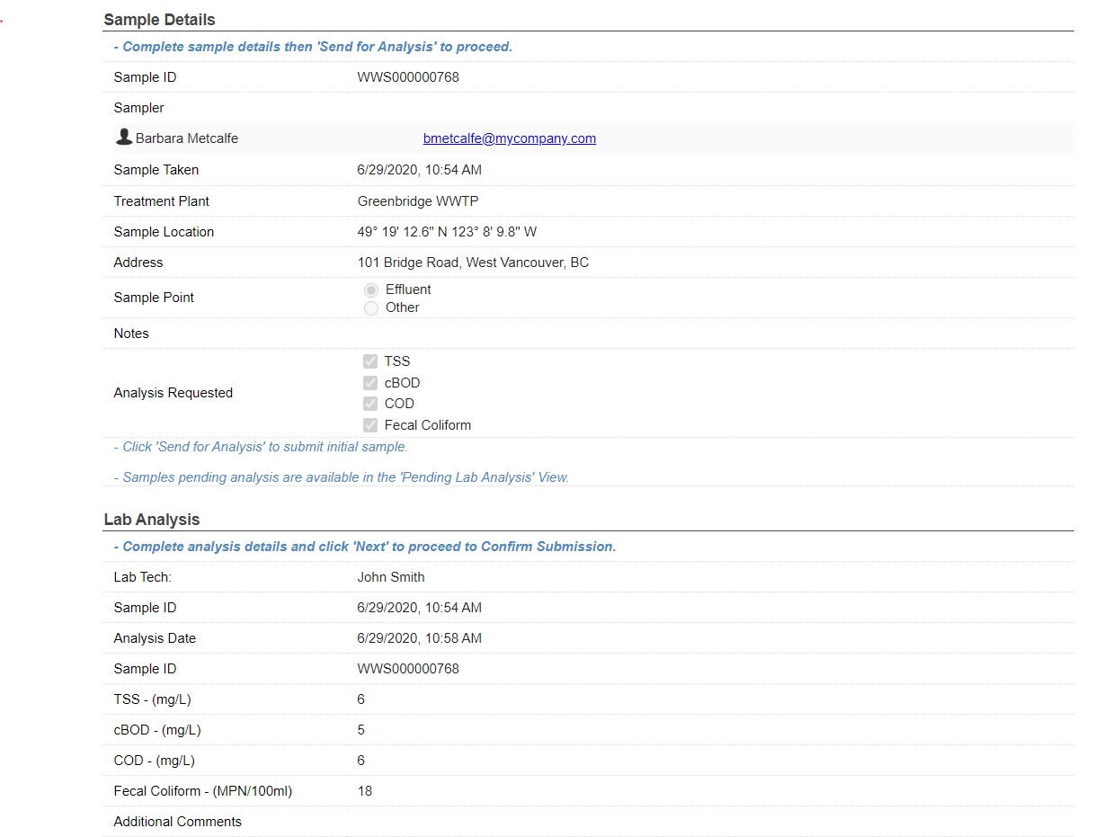The height and width of the screenshot is (837, 1094).
Task: Choose the Other sample point radio button
Action: coord(371,308)
